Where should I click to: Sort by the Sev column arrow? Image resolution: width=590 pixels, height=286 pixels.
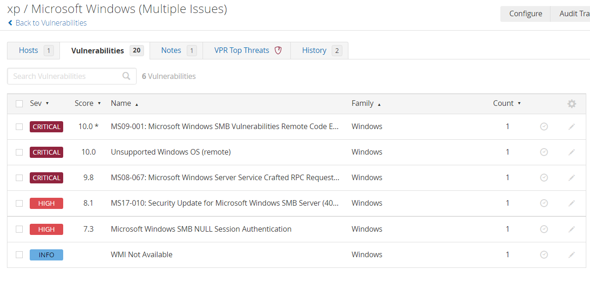[47, 104]
